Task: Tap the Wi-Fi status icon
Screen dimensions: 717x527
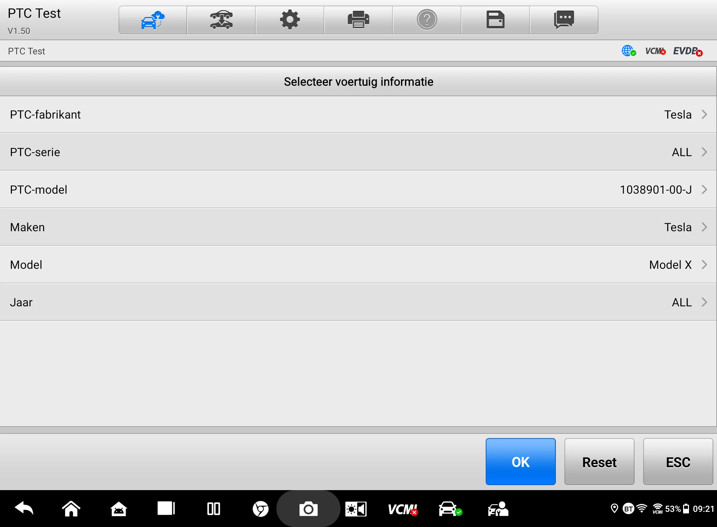Action: click(x=642, y=508)
